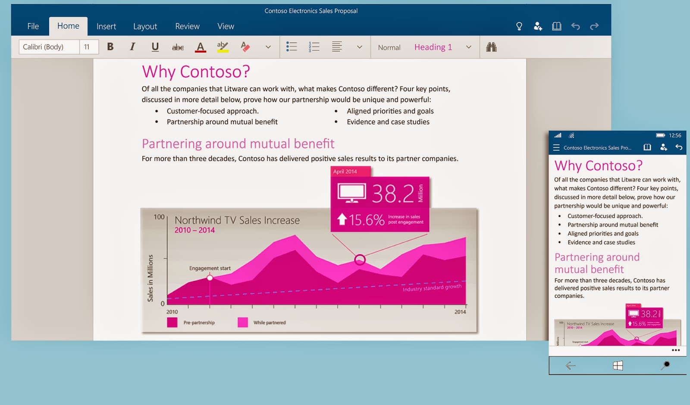This screenshot has width=690, height=405.
Task: Toggle Bold formatting
Action: (110, 47)
